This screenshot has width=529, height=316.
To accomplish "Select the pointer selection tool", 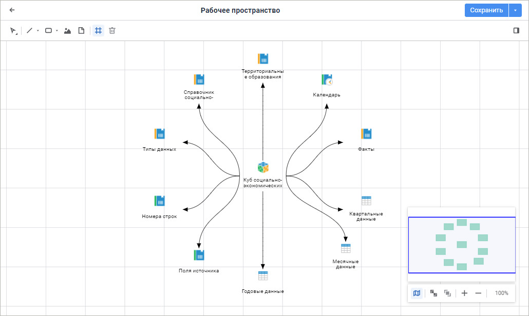I will [13, 31].
